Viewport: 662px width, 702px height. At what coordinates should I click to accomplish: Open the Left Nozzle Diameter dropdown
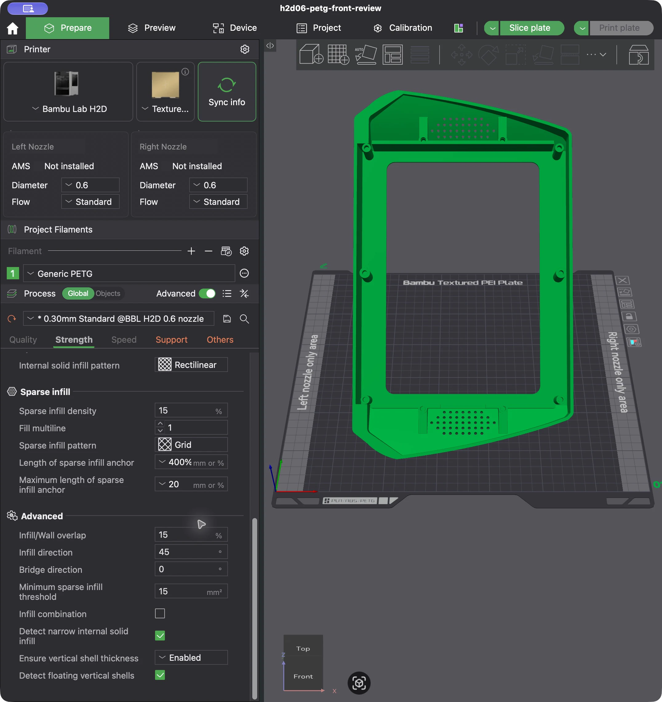pos(90,185)
